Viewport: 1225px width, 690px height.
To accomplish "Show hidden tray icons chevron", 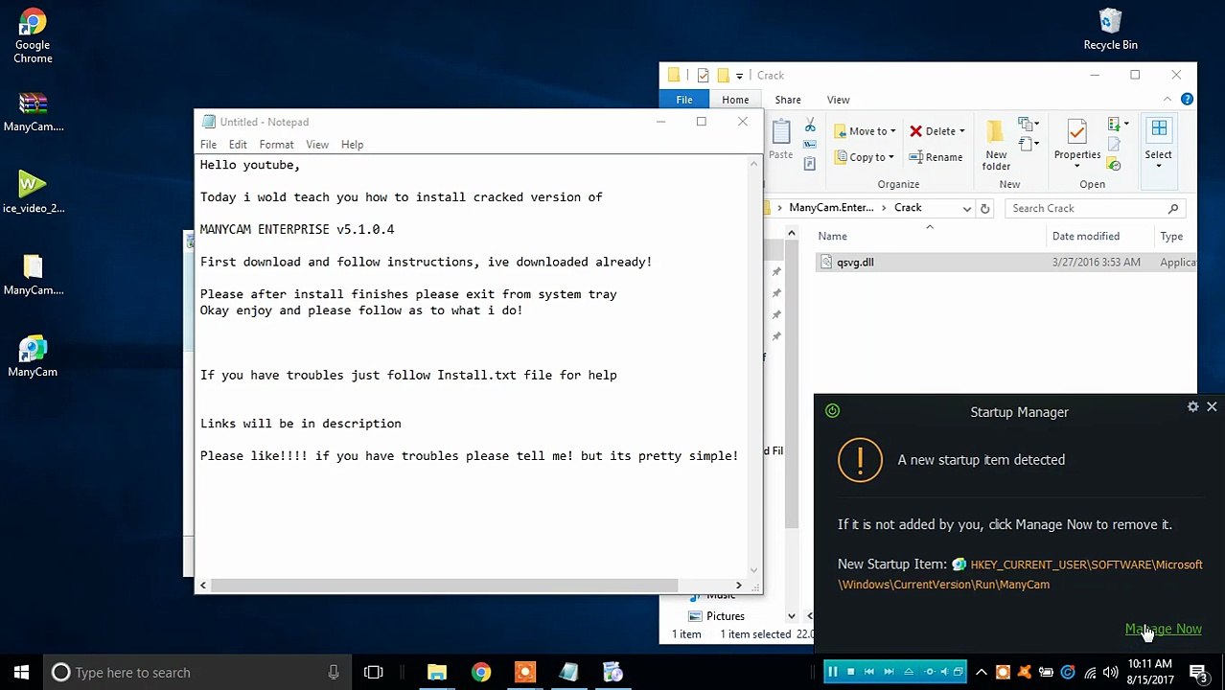I will [982, 672].
